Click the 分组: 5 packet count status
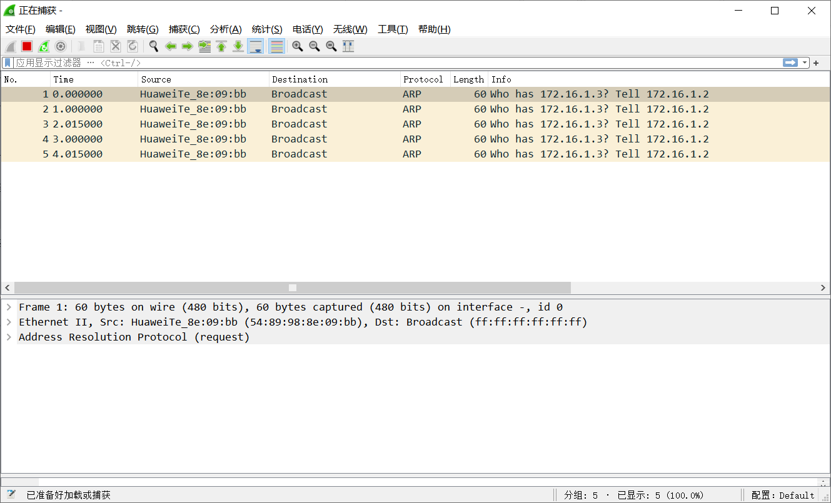 click(x=581, y=496)
